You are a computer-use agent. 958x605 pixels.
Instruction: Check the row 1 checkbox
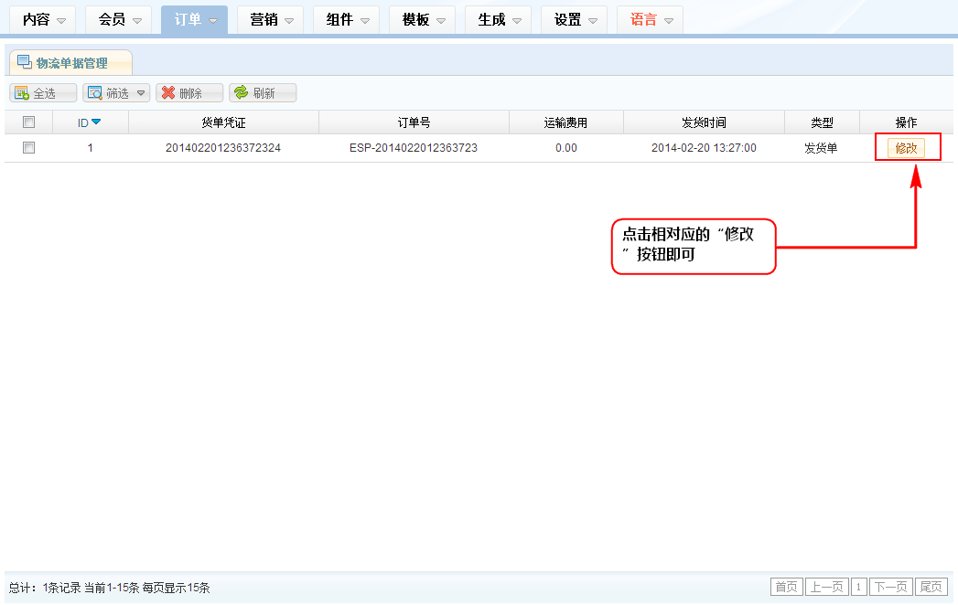[28, 147]
